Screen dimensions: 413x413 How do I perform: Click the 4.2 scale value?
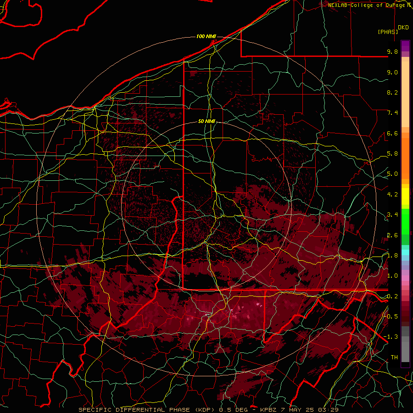(392, 195)
